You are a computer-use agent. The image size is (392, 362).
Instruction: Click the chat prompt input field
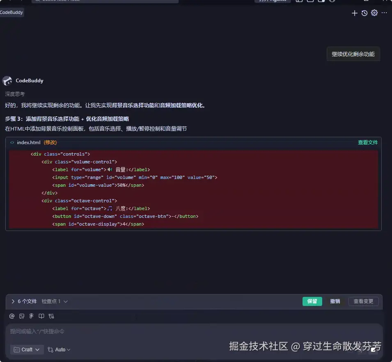194,332
